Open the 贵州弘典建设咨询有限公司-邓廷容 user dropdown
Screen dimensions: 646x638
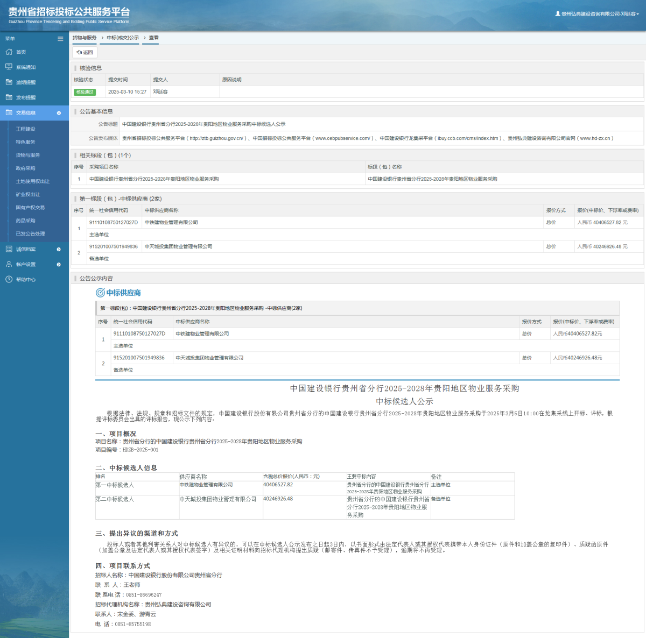click(x=598, y=14)
